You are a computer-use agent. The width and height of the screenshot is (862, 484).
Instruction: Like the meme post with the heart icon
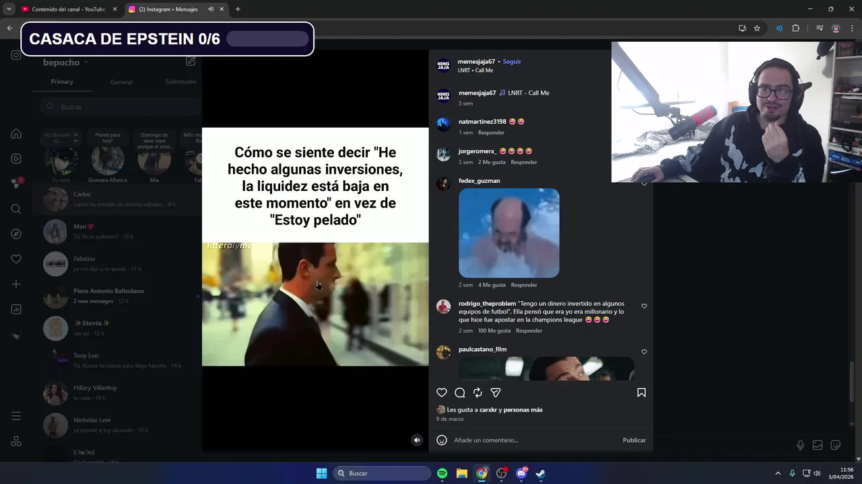(442, 393)
